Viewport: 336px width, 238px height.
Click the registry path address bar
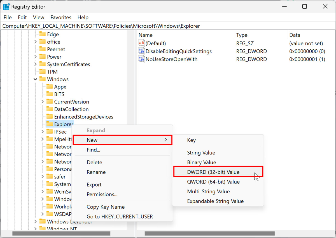pyautogui.click(x=168, y=26)
